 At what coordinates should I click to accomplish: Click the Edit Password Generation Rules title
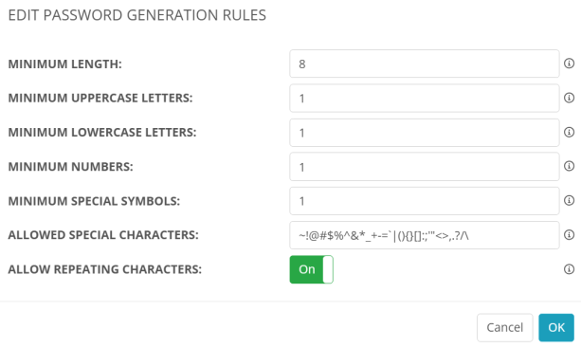(x=137, y=15)
